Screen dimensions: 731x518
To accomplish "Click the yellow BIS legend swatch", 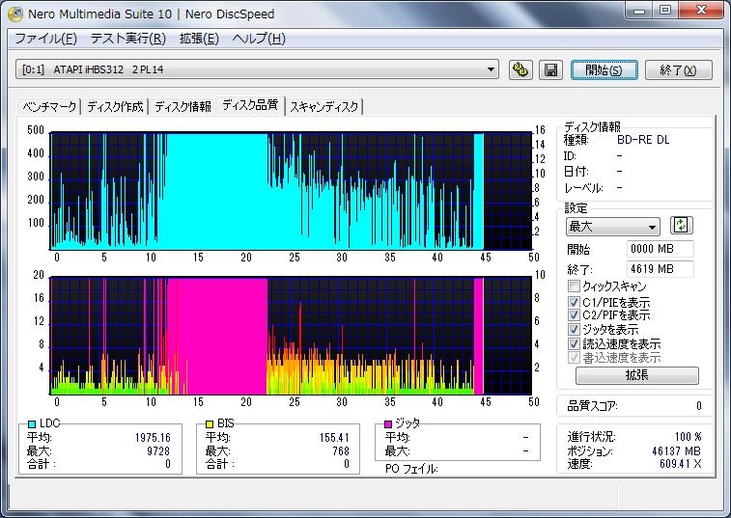I will 210,423.
